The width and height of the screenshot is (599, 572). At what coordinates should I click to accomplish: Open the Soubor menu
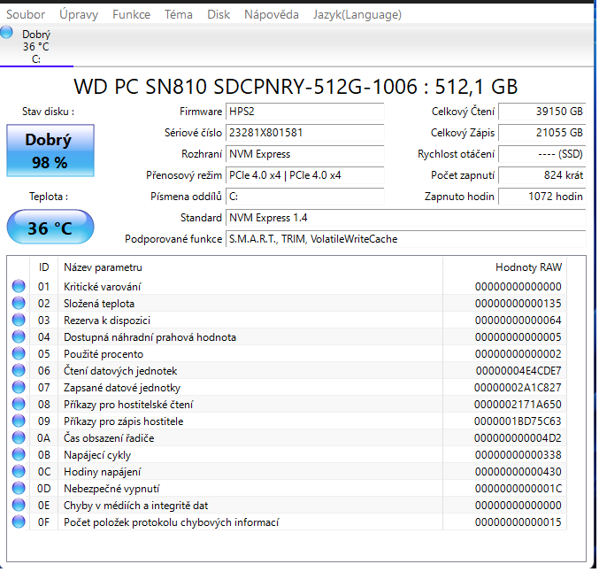click(27, 15)
